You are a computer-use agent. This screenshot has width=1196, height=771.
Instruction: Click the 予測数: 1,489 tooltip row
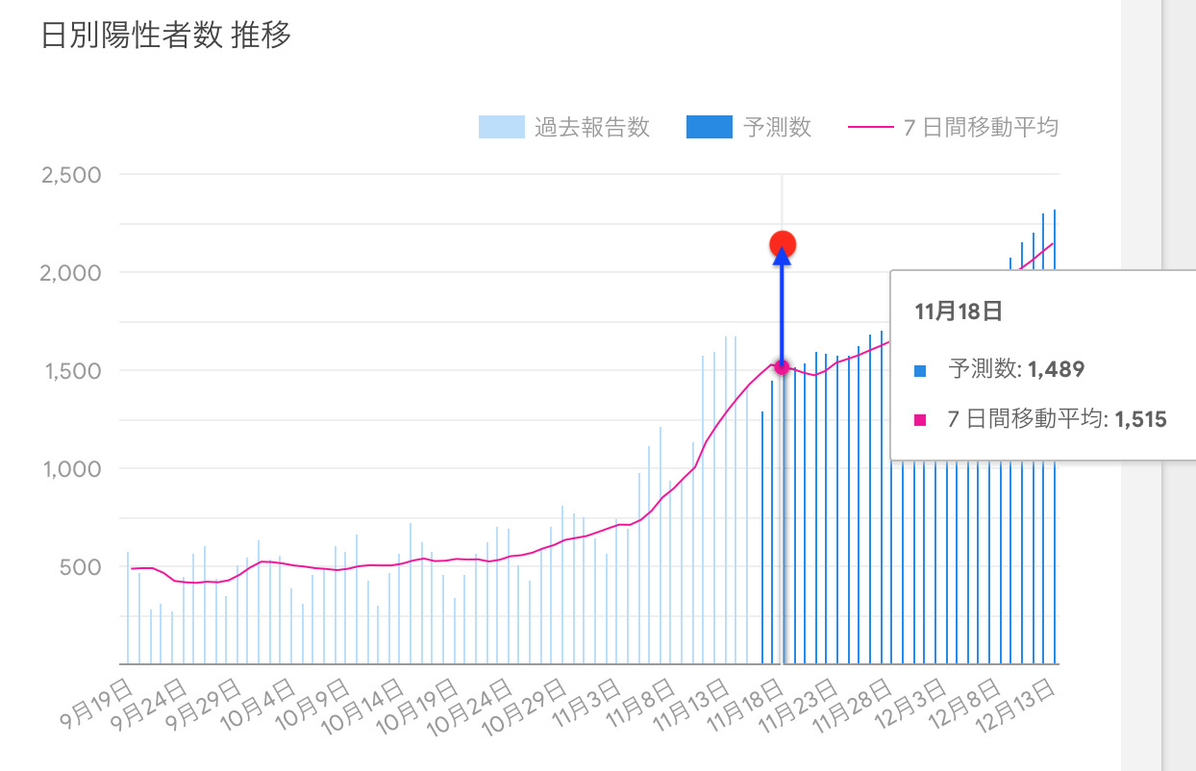tap(1016, 369)
